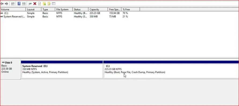Click the Simple layout cell in (C:) row
This screenshot has height=106, width=239.
31,13
